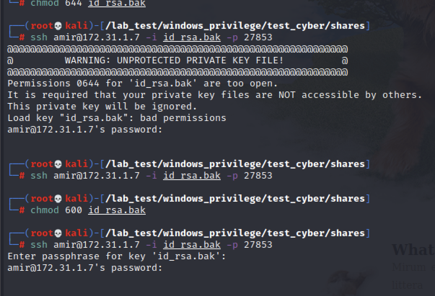Viewport: 435px width, 296px height.
Task: Click the 'chmod 600' command text
Action: [x=56, y=210]
